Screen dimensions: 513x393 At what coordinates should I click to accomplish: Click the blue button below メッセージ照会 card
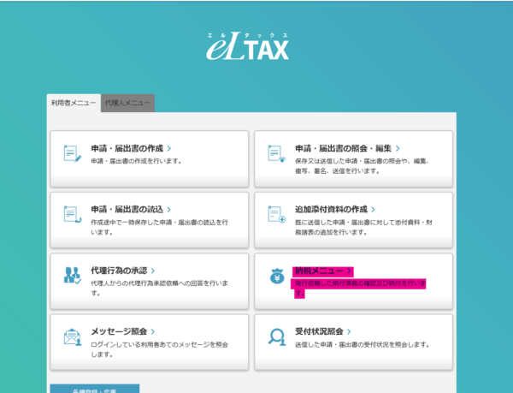tap(95, 389)
